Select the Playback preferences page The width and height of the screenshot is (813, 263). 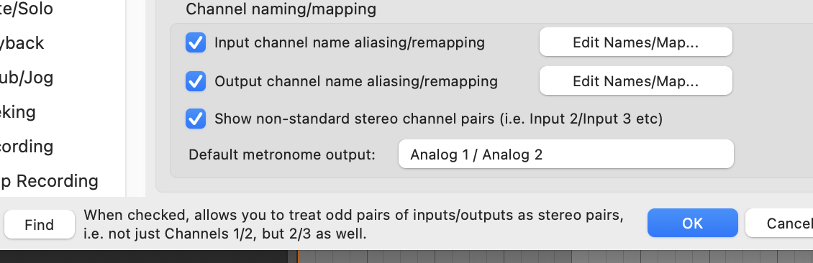click(x=22, y=43)
